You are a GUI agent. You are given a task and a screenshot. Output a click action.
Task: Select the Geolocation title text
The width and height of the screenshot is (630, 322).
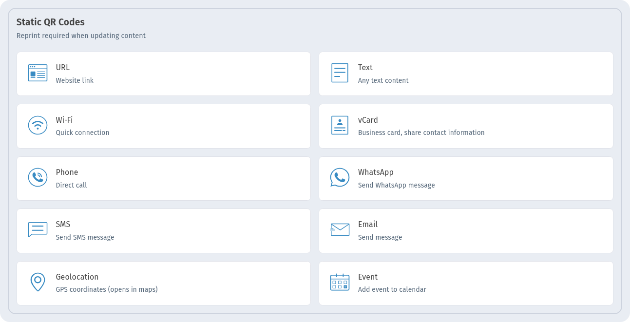point(77,277)
